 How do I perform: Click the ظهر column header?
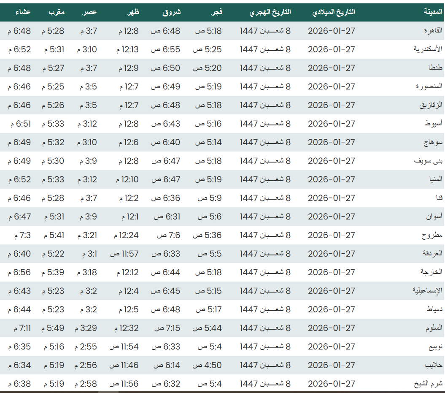tap(133, 12)
